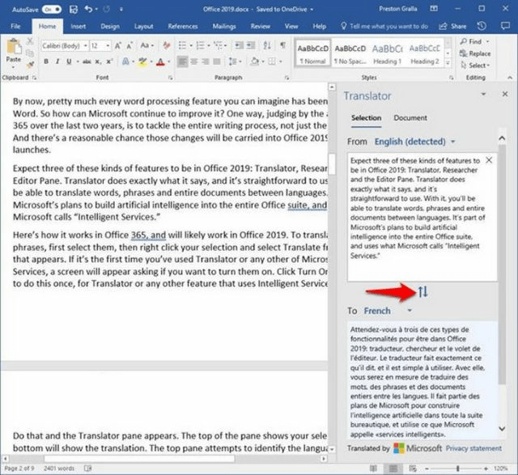Image resolution: width=518 pixels, height=475 pixels.
Task: Click the Replace button
Action: pyautogui.click(x=475, y=53)
